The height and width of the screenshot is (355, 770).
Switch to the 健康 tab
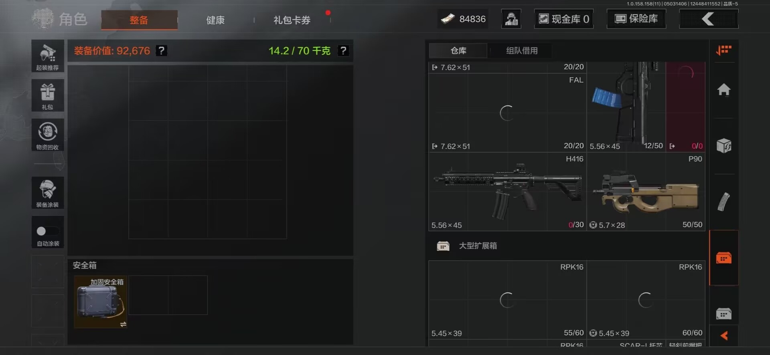tap(215, 20)
